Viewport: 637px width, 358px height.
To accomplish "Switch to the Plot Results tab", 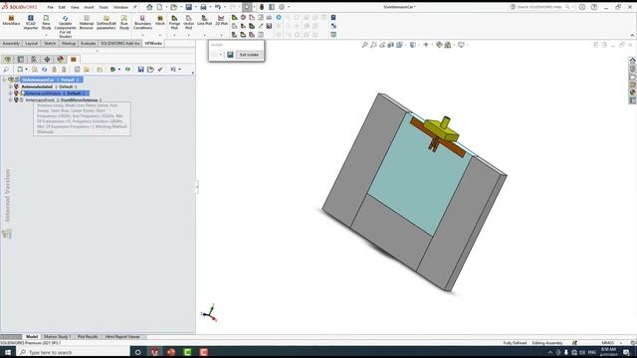I will (x=88, y=336).
